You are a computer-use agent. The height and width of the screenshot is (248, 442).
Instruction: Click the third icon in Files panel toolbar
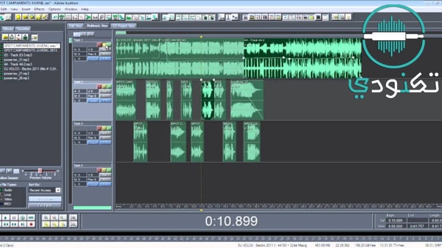tap(19, 37)
